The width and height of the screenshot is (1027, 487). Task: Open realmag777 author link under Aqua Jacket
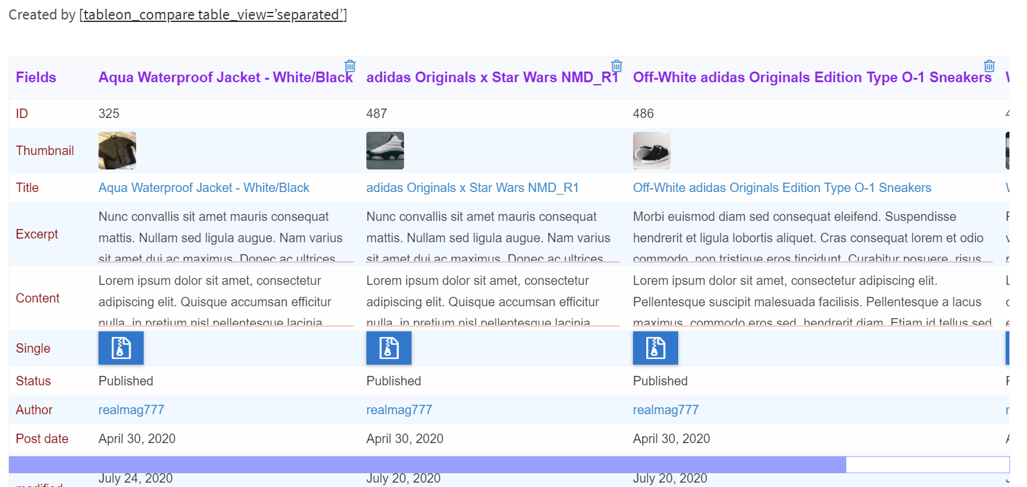(131, 410)
